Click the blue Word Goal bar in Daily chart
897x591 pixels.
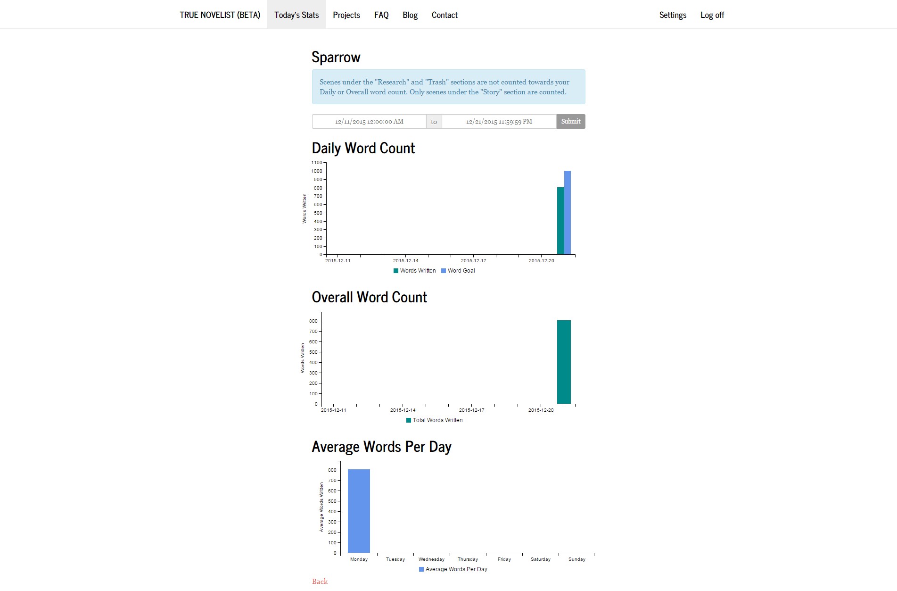pos(568,213)
